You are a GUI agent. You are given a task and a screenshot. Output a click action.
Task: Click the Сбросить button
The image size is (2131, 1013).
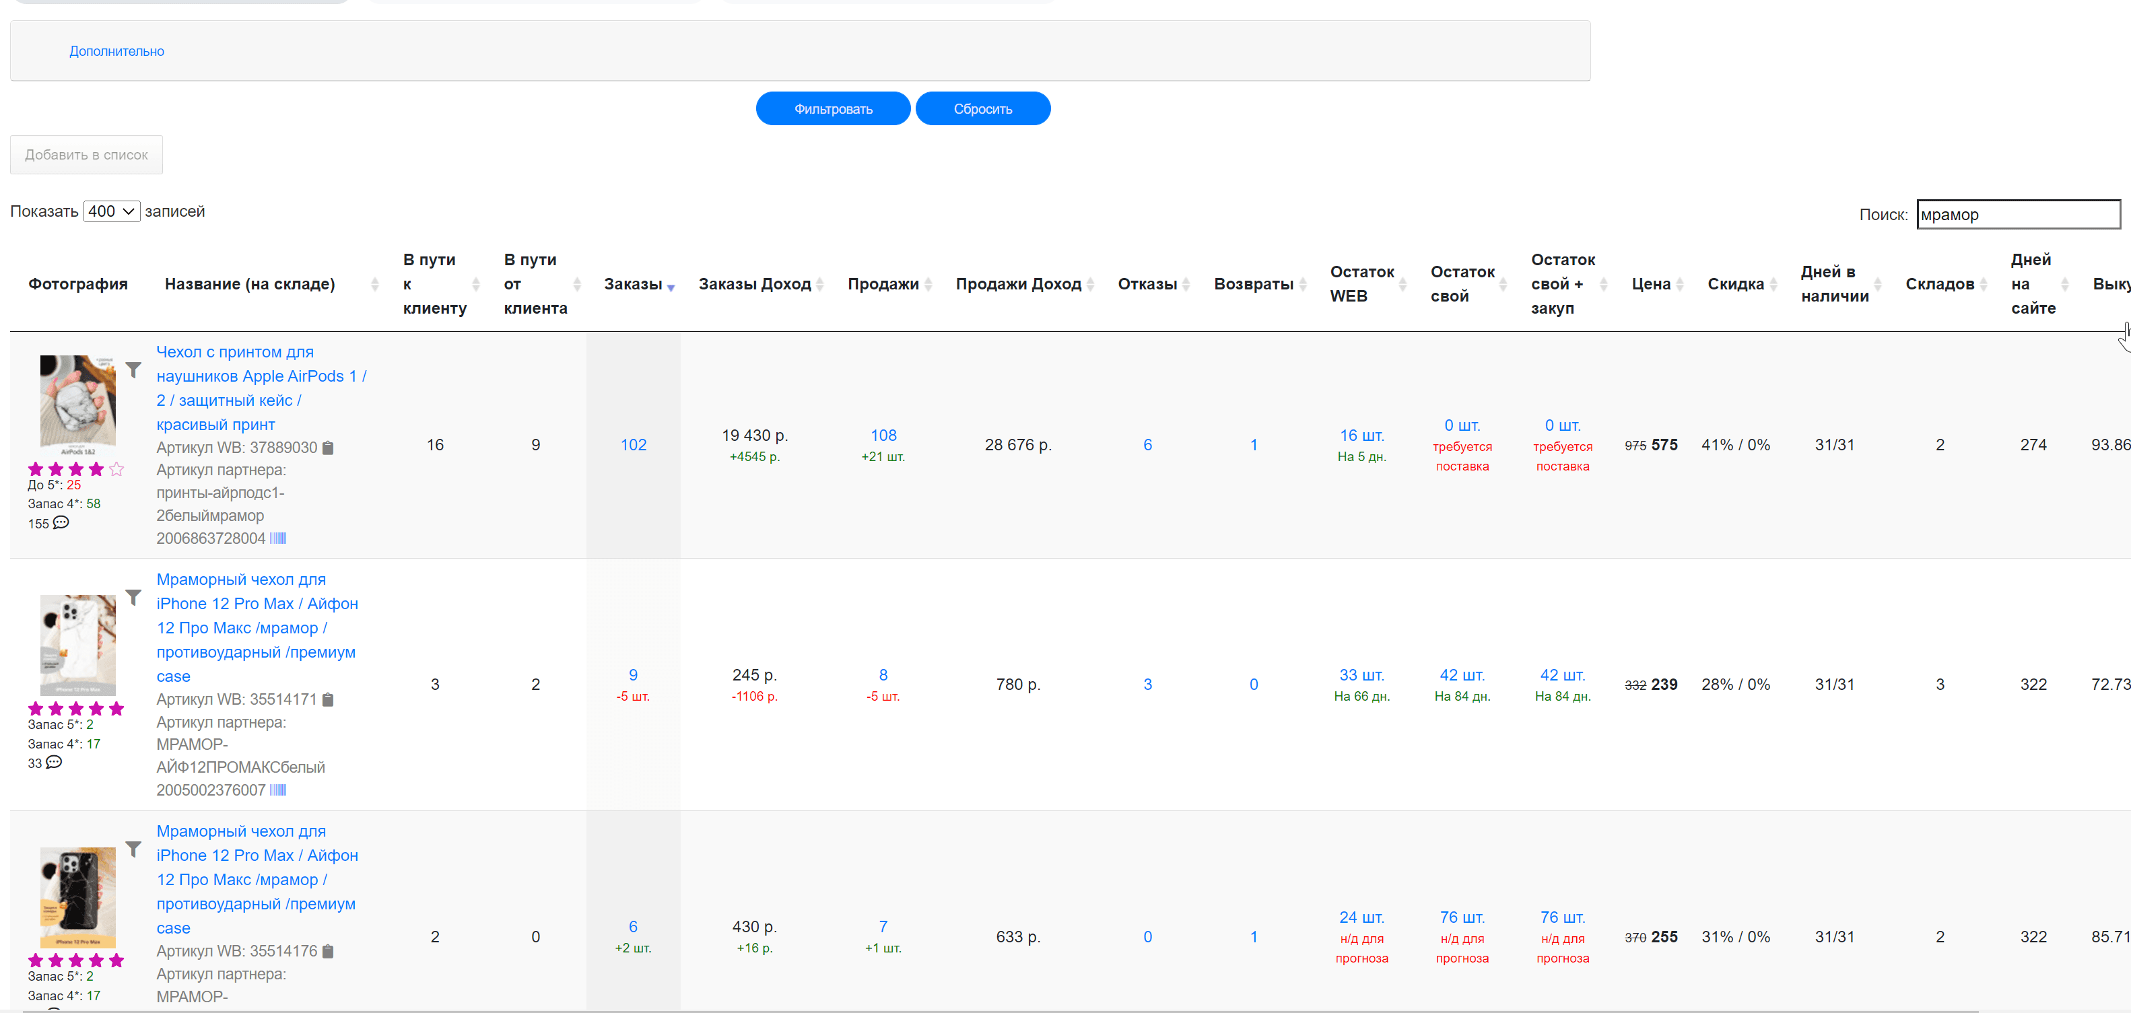click(983, 108)
